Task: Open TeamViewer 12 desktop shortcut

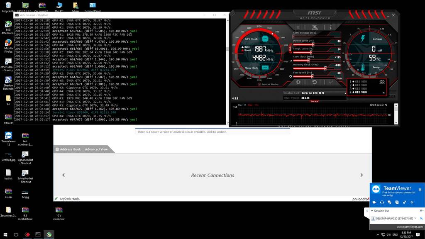Action: tap(8, 139)
